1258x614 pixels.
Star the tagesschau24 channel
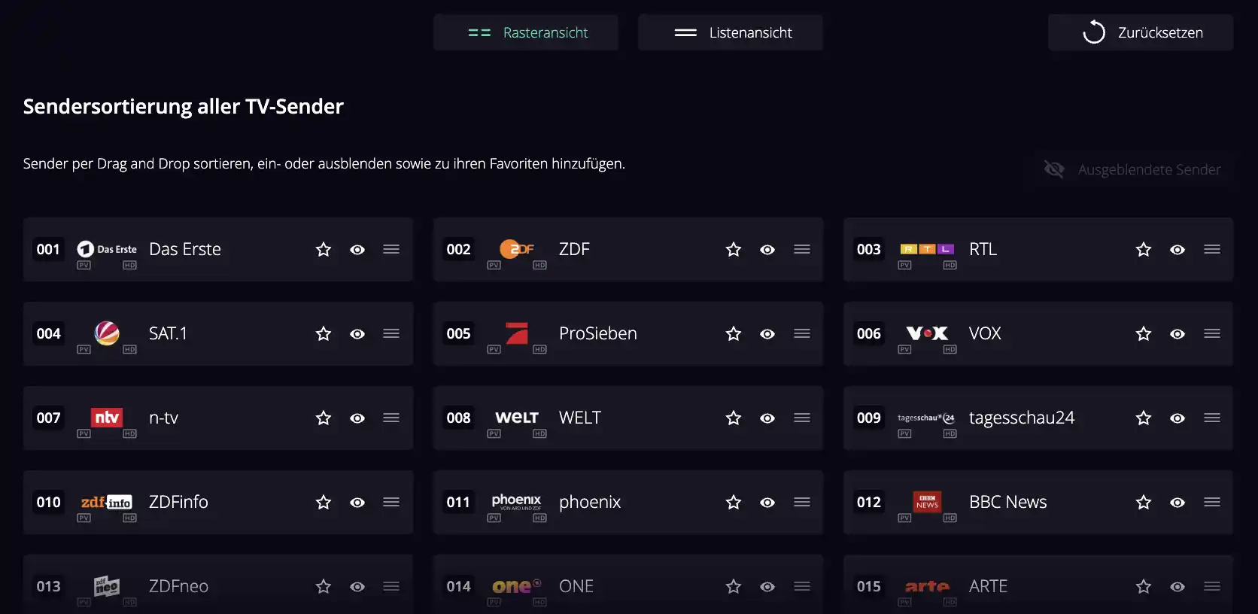pyautogui.click(x=1144, y=418)
